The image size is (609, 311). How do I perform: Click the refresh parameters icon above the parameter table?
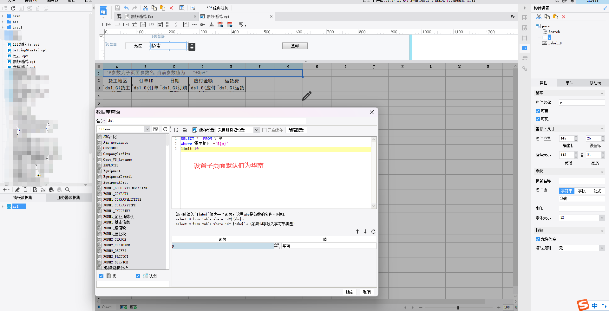tap(373, 232)
